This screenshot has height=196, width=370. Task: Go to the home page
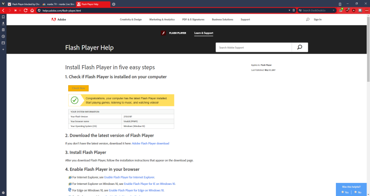pyautogui.click(x=32, y=10)
